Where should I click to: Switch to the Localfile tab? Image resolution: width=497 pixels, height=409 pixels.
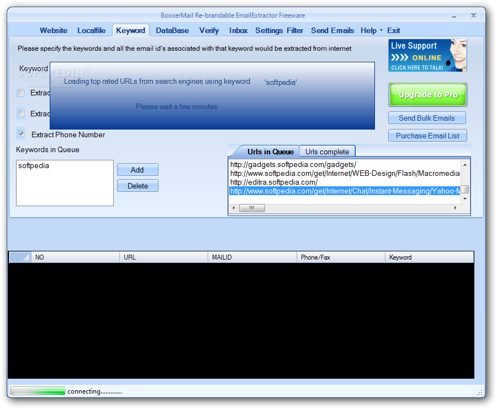click(91, 31)
